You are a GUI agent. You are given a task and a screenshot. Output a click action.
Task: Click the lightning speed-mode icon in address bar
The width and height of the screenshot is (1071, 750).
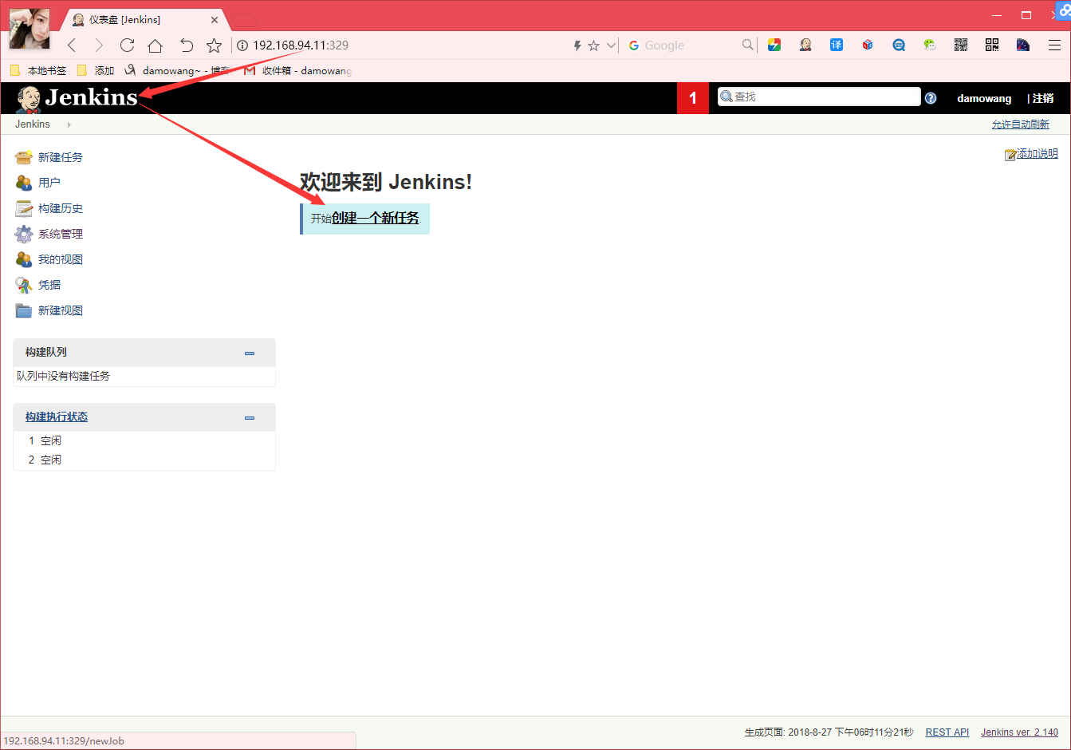click(x=577, y=45)
